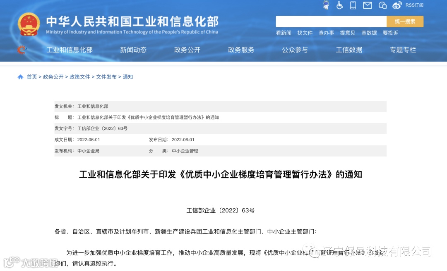Click the home icon in breadcrumb
Screen dimensions: 447x271
click(x=20, y=77)
